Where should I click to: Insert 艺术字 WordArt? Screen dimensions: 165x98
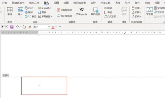(x=159, y=12)
